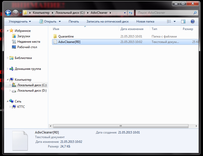The image size is (203, 156).
Task: Open the Упорядочить menu
Action: coord(20,21)
